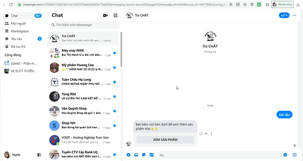
Task: Start a new video room
Action: 105,15
